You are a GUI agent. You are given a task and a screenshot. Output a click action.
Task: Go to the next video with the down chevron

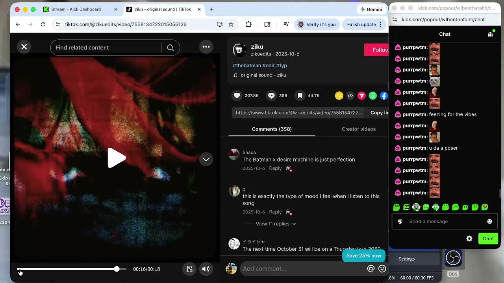click(x=206, y=159)
